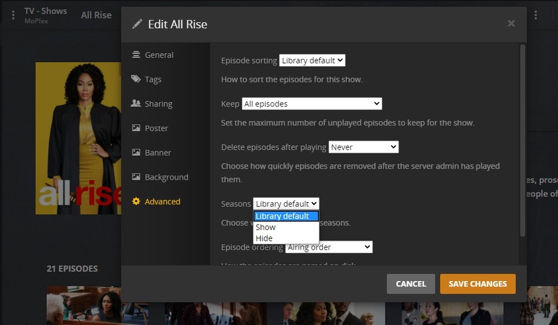Open the Episode sorting dropdown
558x325 pixels.
click(x=312, y=60)
